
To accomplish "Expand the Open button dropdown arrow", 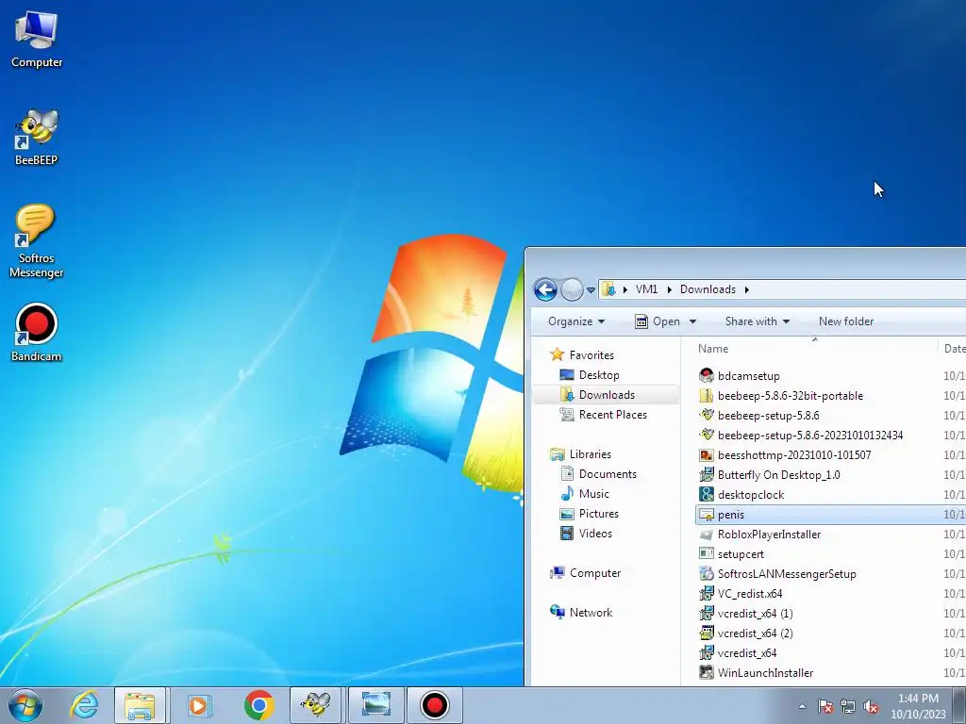I will click(x=692, y=321).
